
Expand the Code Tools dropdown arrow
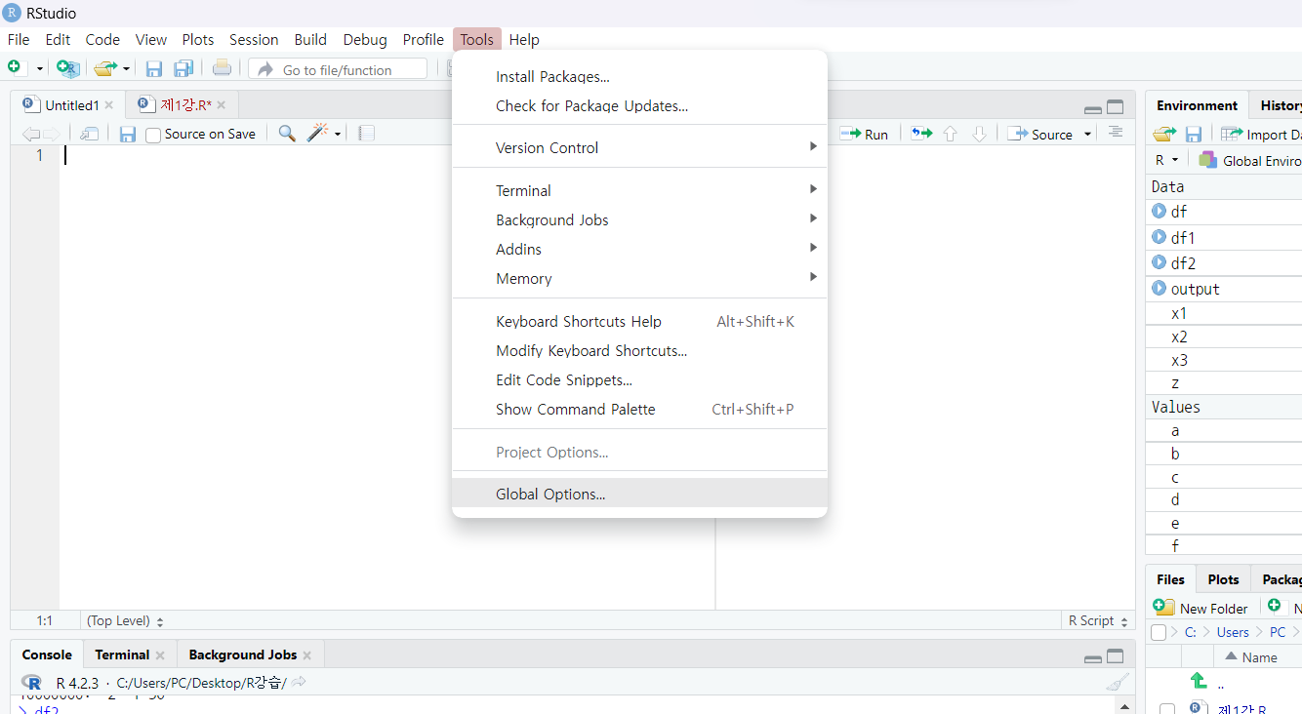[x=338, y=135]
